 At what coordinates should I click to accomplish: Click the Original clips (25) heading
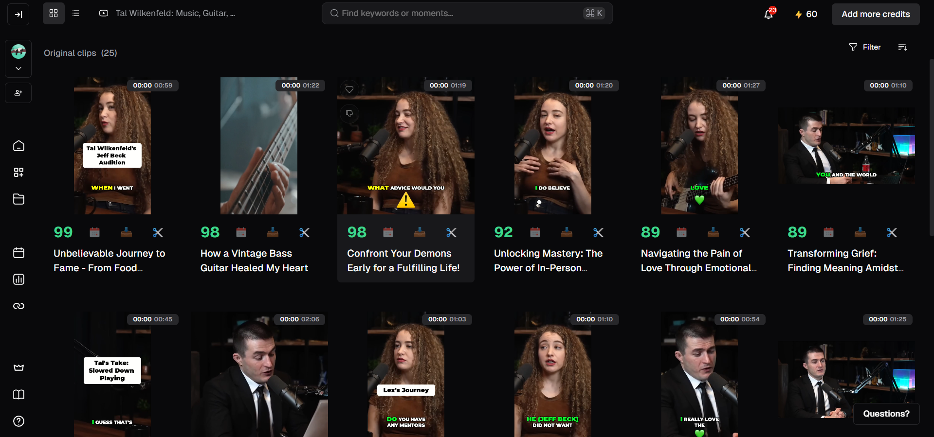[80, 53]
